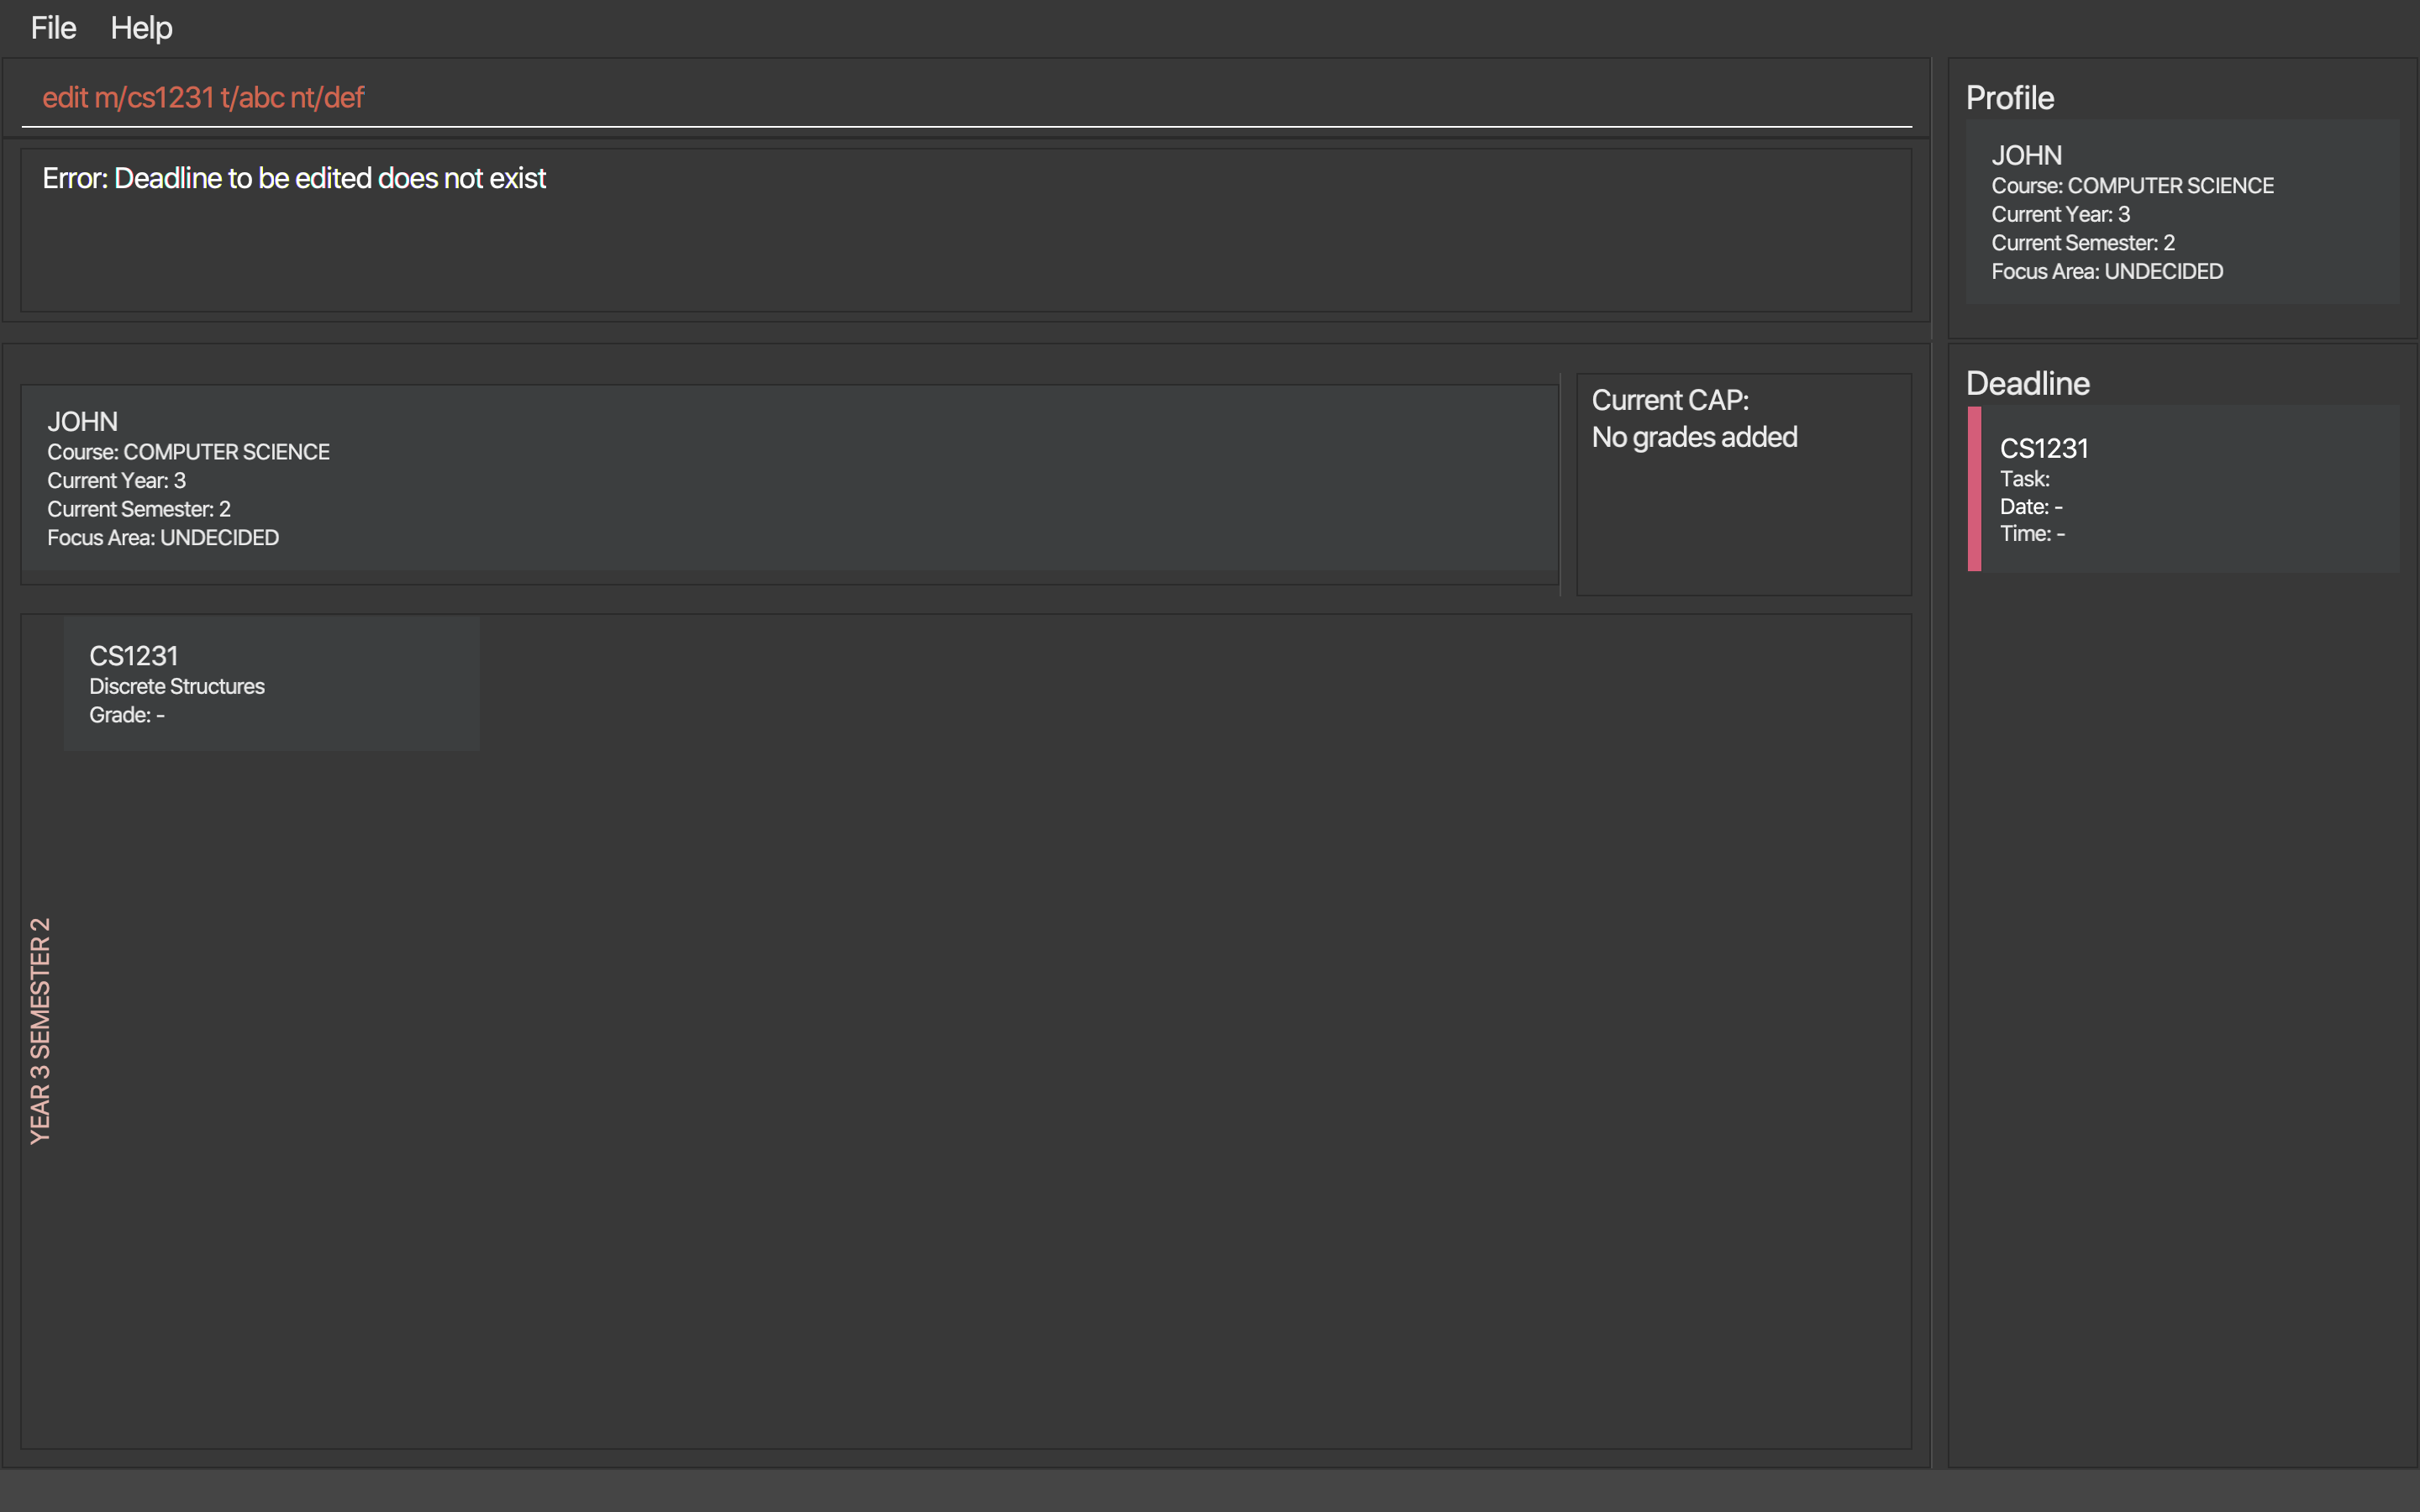Image resolution: width=2420 pixels, height=1512 pixels.
Task: Click the No grades added text
Action: click(1694, 437)
